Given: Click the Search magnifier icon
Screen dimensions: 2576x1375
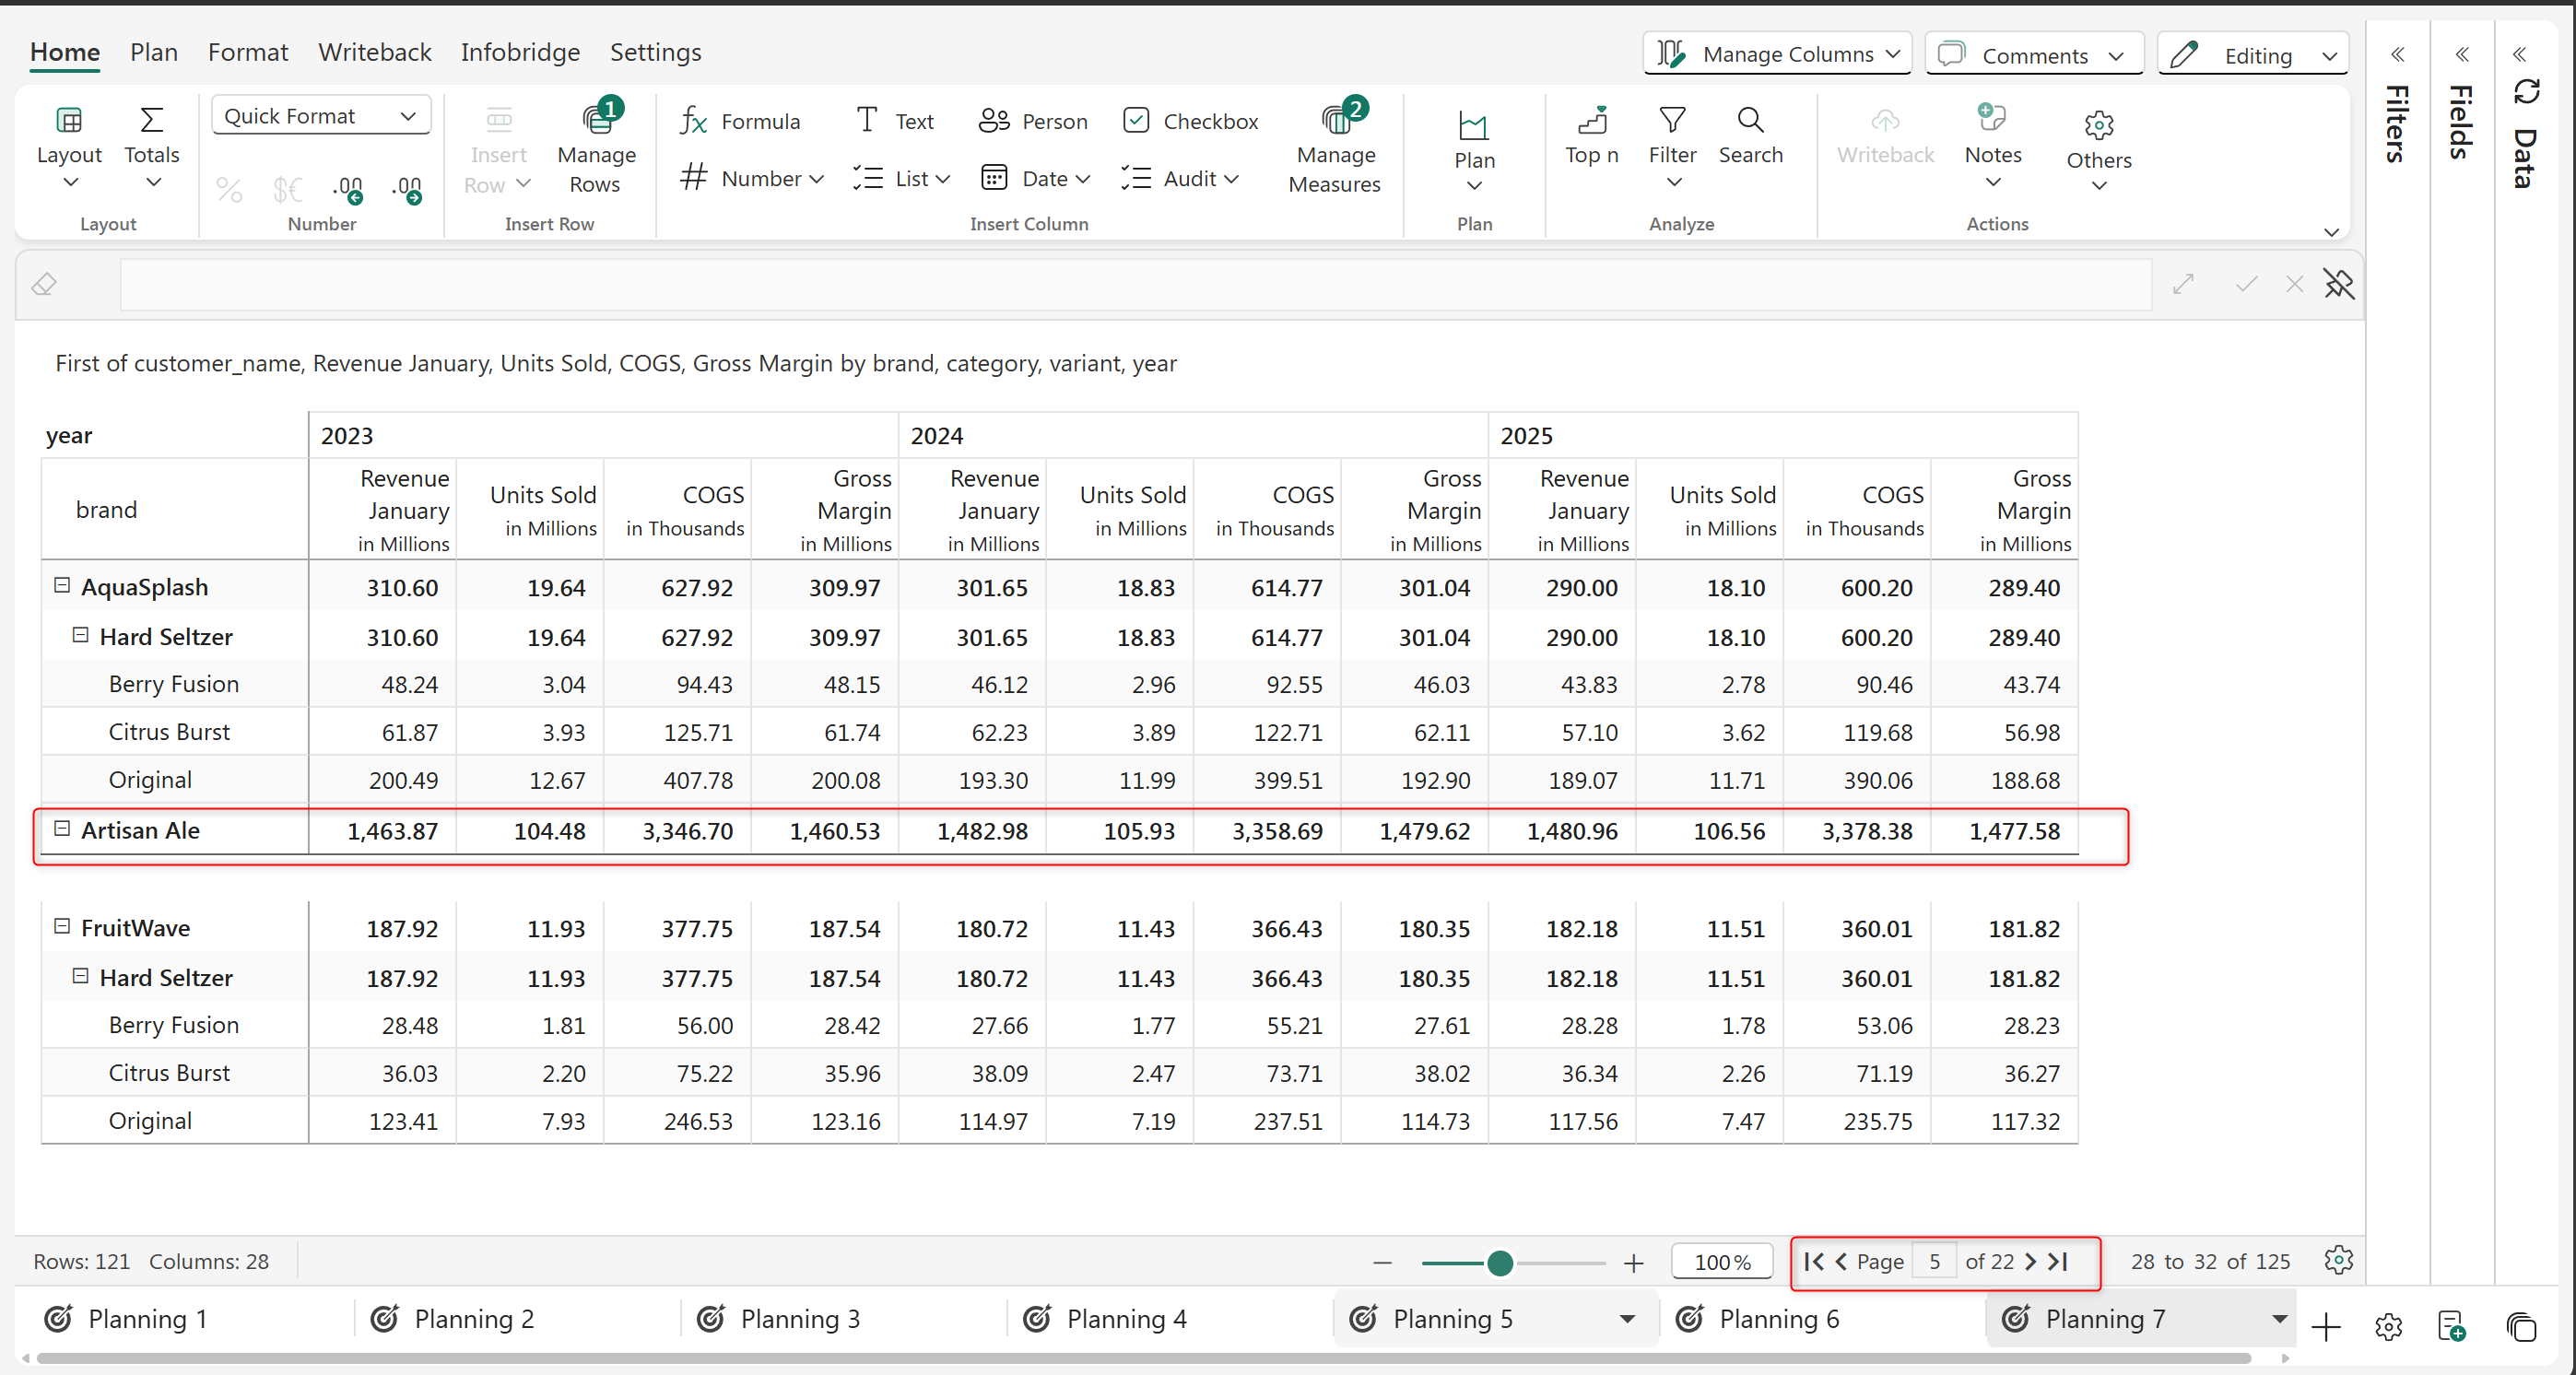Looking at the screenshot, I should pos(1750,121).
